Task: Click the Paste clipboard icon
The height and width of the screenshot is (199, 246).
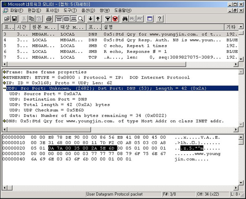Action: click(39, 19)
